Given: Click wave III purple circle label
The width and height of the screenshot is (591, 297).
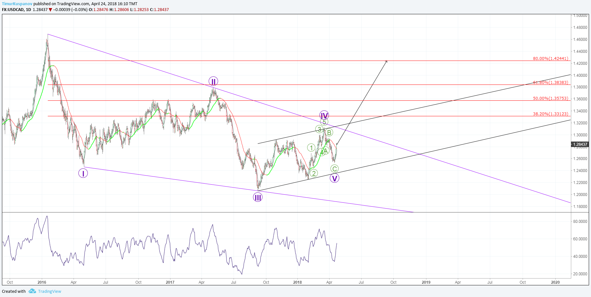Looking at the screenshot, I should [x=258, y=197].
